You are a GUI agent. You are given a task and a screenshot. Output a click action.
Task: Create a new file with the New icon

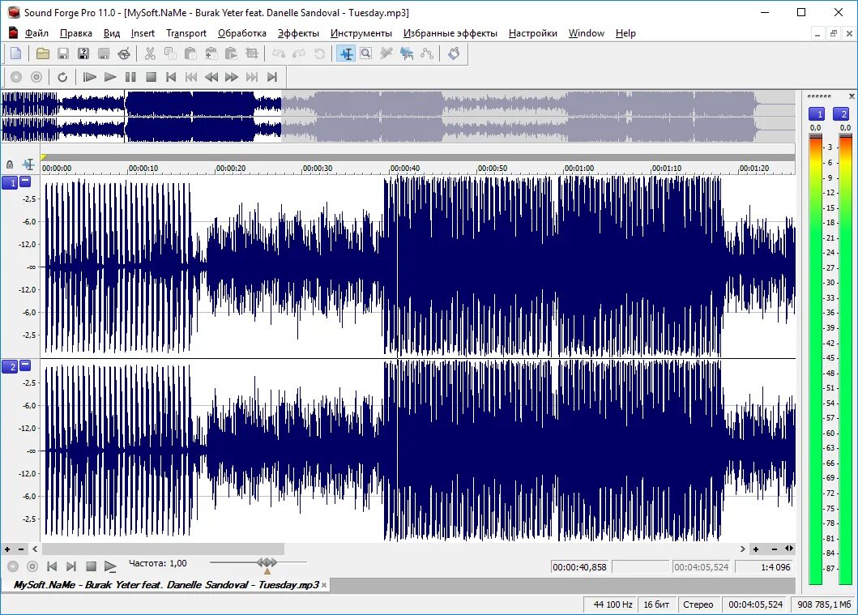[x=16, y=53]
